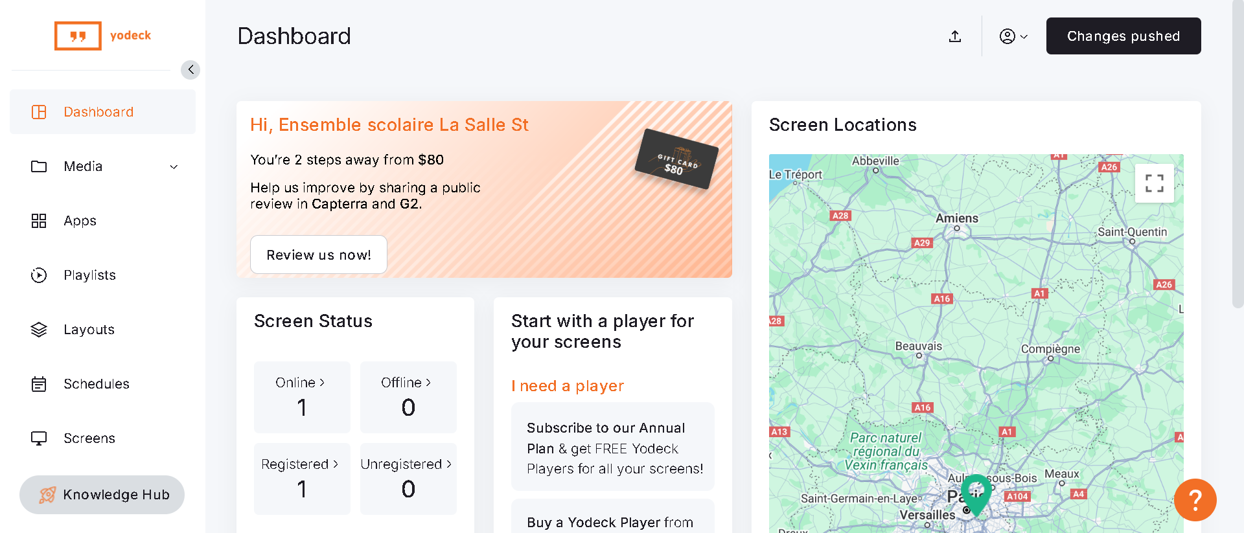The height and width of the screenshot is (533, 1244).
Task: Click the gift card $80 image
Action: click(676, 159)
